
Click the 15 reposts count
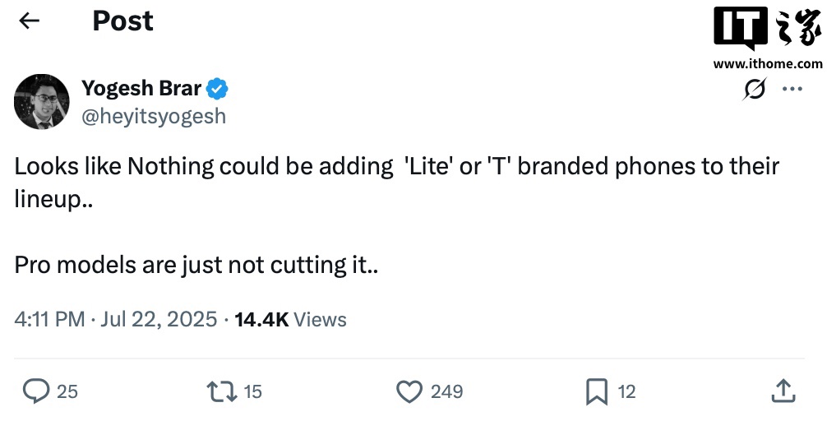(253, 391)
